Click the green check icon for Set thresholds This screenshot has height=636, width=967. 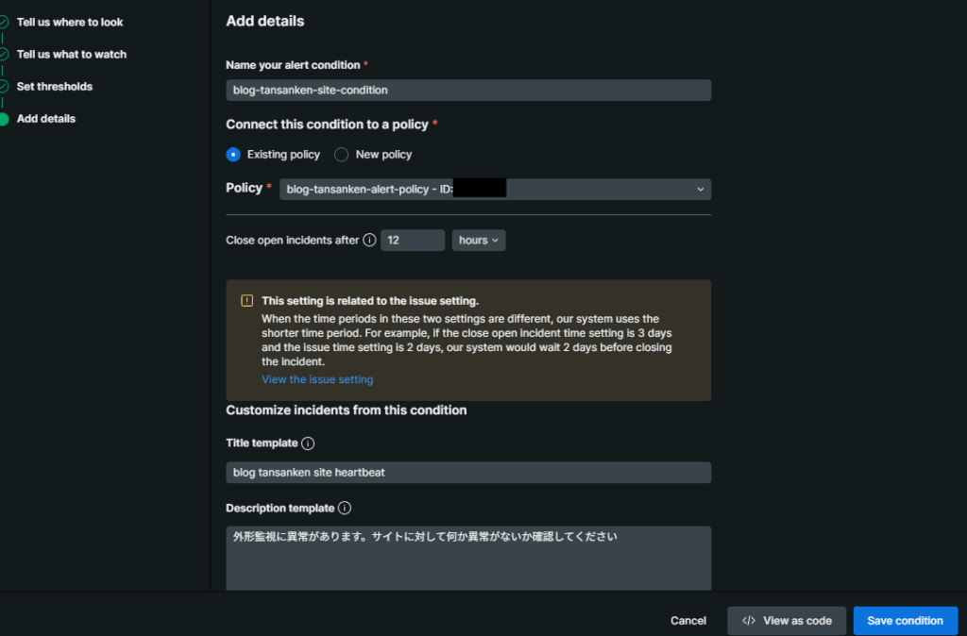click(x=4, y=87)
